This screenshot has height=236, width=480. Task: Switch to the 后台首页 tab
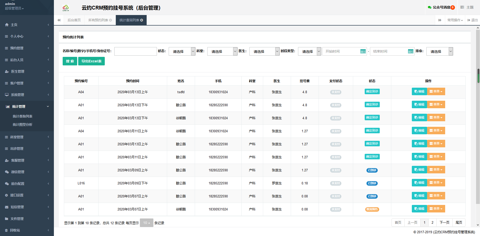pos(74,20)
